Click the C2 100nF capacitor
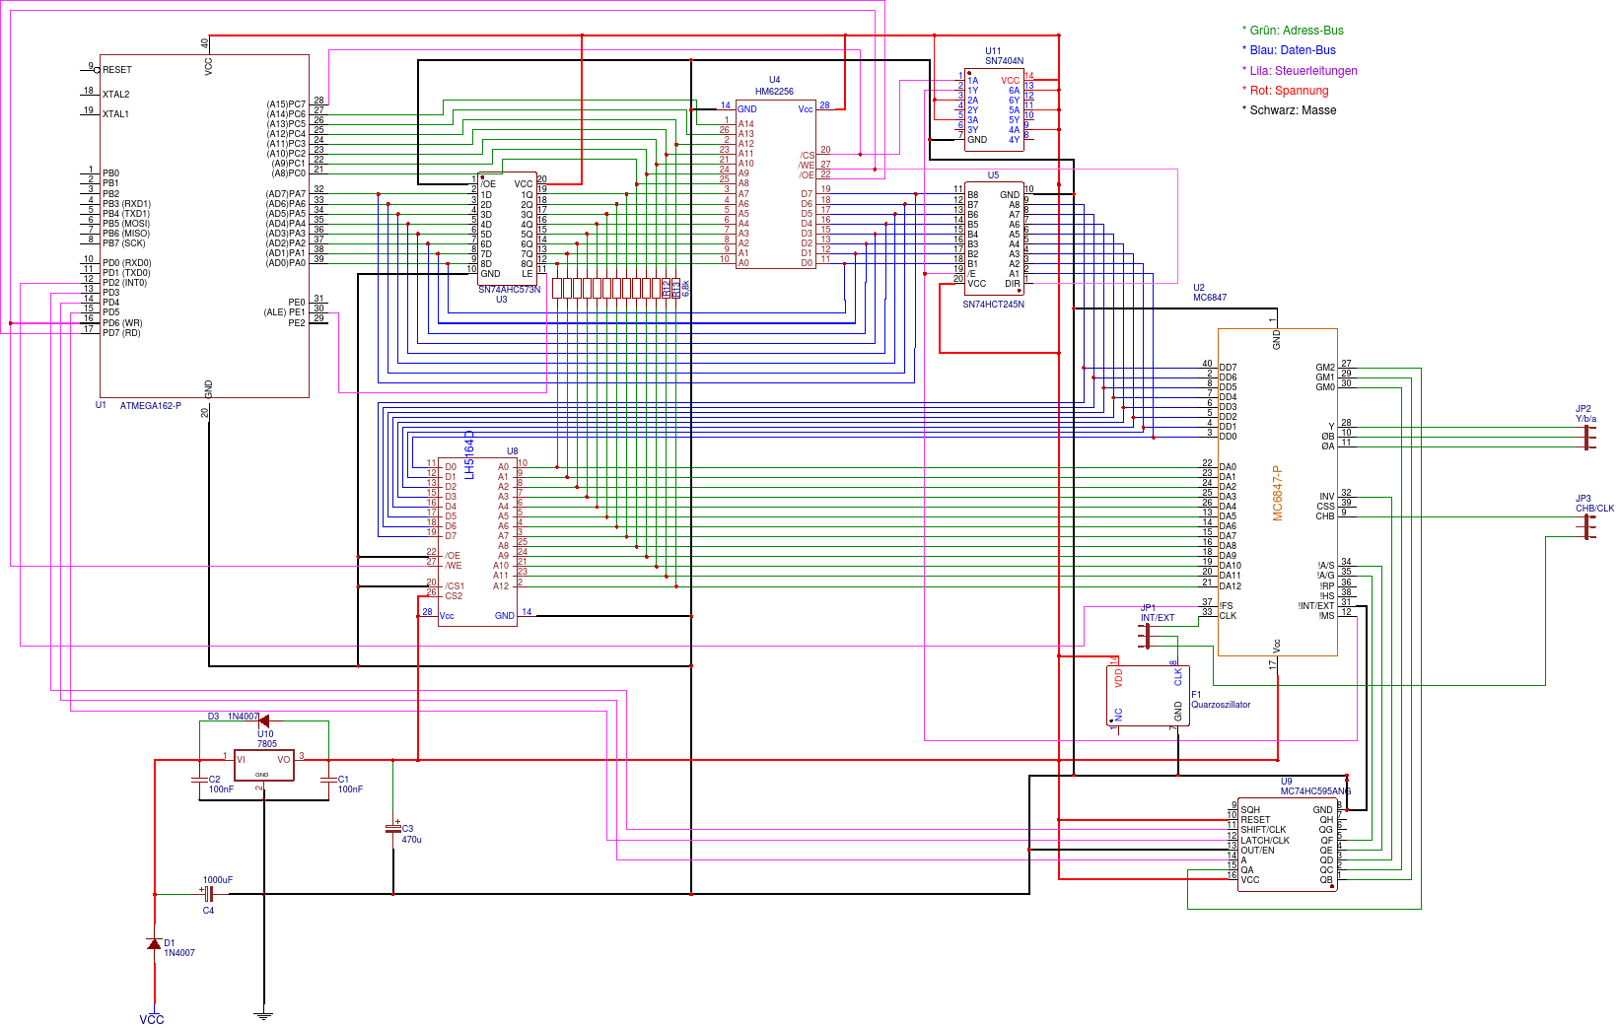Screen dimensions: 1620x1028 coord(200,780)
